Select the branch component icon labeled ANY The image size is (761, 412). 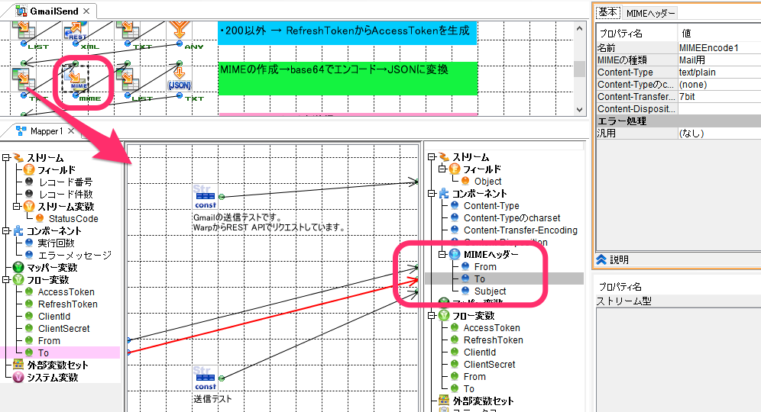click(179, 30)
